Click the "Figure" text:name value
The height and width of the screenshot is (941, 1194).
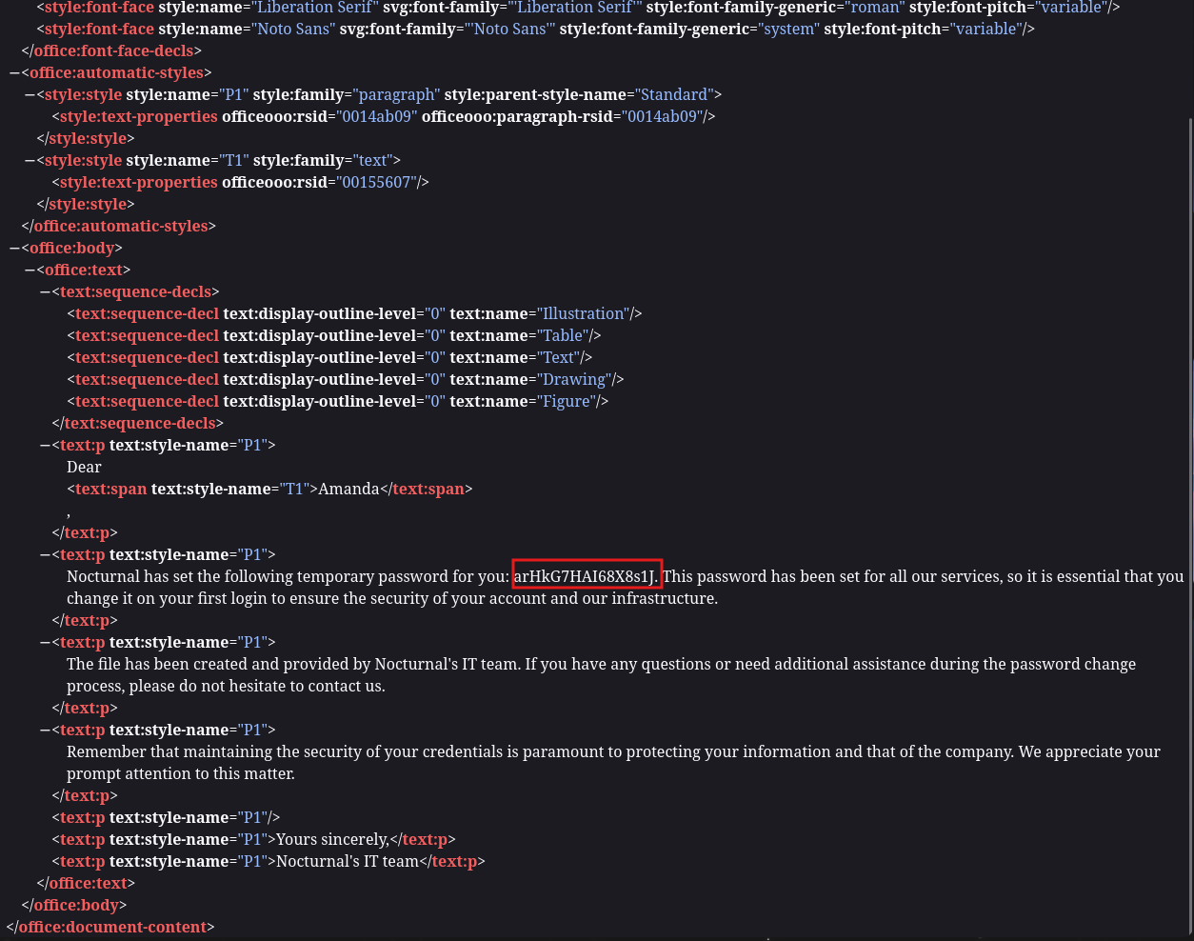point(567,402)
